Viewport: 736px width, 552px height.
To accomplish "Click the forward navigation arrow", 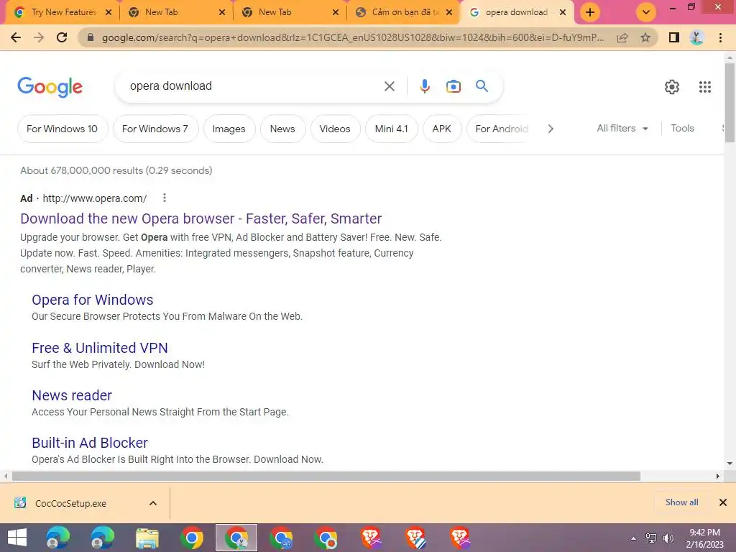I will (39, 37).
